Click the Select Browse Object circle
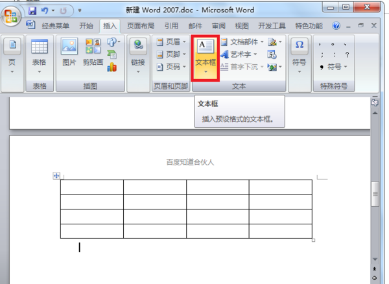 tap(375, 278)
